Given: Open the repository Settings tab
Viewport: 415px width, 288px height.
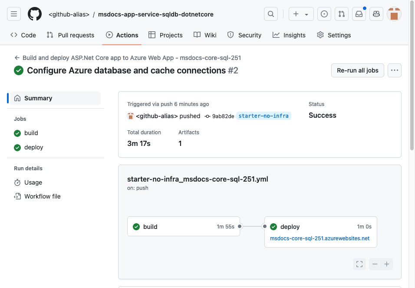Looking at the screenshot, I should pyautogui.click(x=334, y=35).
